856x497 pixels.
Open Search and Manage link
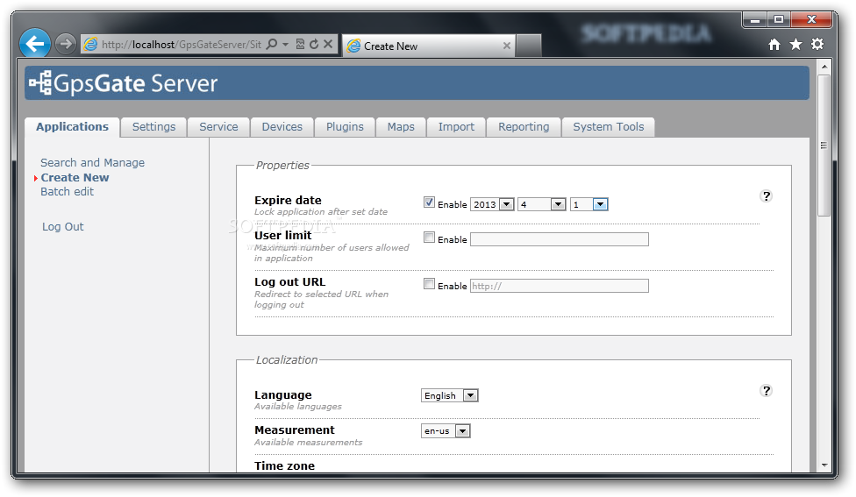click(x=92, y=162)
